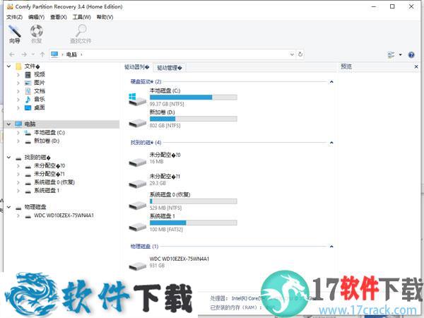424x318 pixels.
Task: Go forward with the right arrow
Action: tap(24, 54)
